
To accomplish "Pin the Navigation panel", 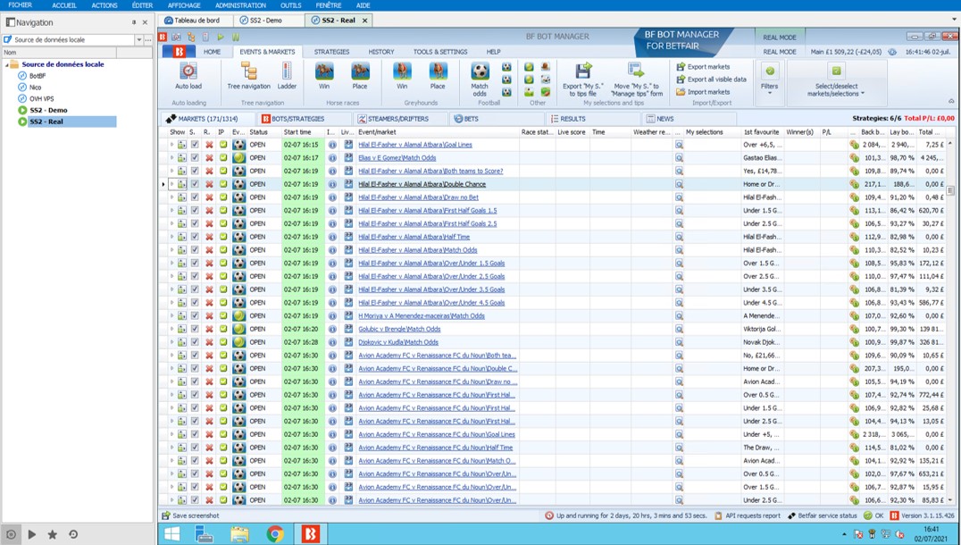I will point(134,22).
